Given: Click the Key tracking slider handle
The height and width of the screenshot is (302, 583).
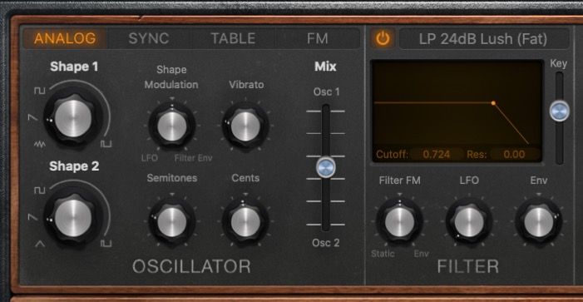Looking at the screenshot, I should [x=559, y=111].
